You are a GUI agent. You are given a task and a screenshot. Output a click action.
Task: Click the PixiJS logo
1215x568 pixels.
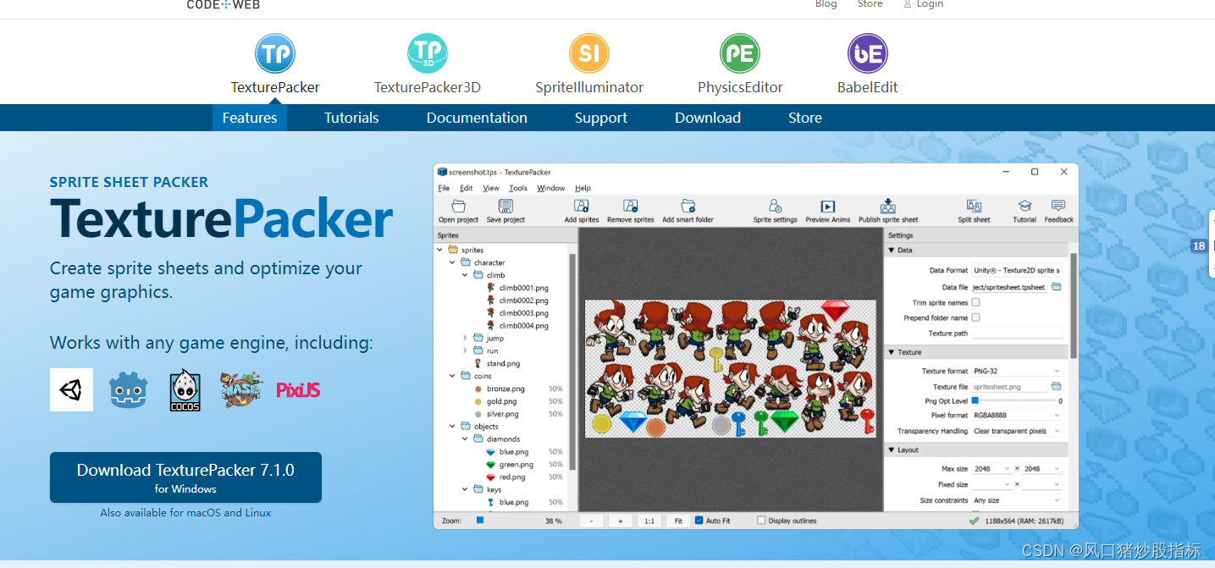coord(298,390)
